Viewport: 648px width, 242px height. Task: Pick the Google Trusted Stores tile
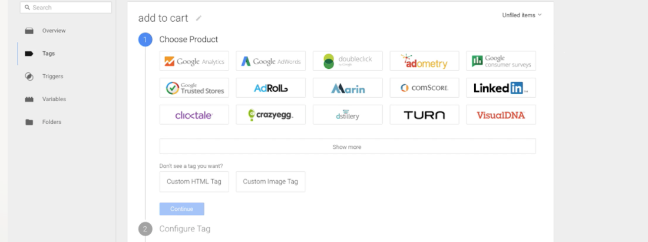[x=194, y=88]
